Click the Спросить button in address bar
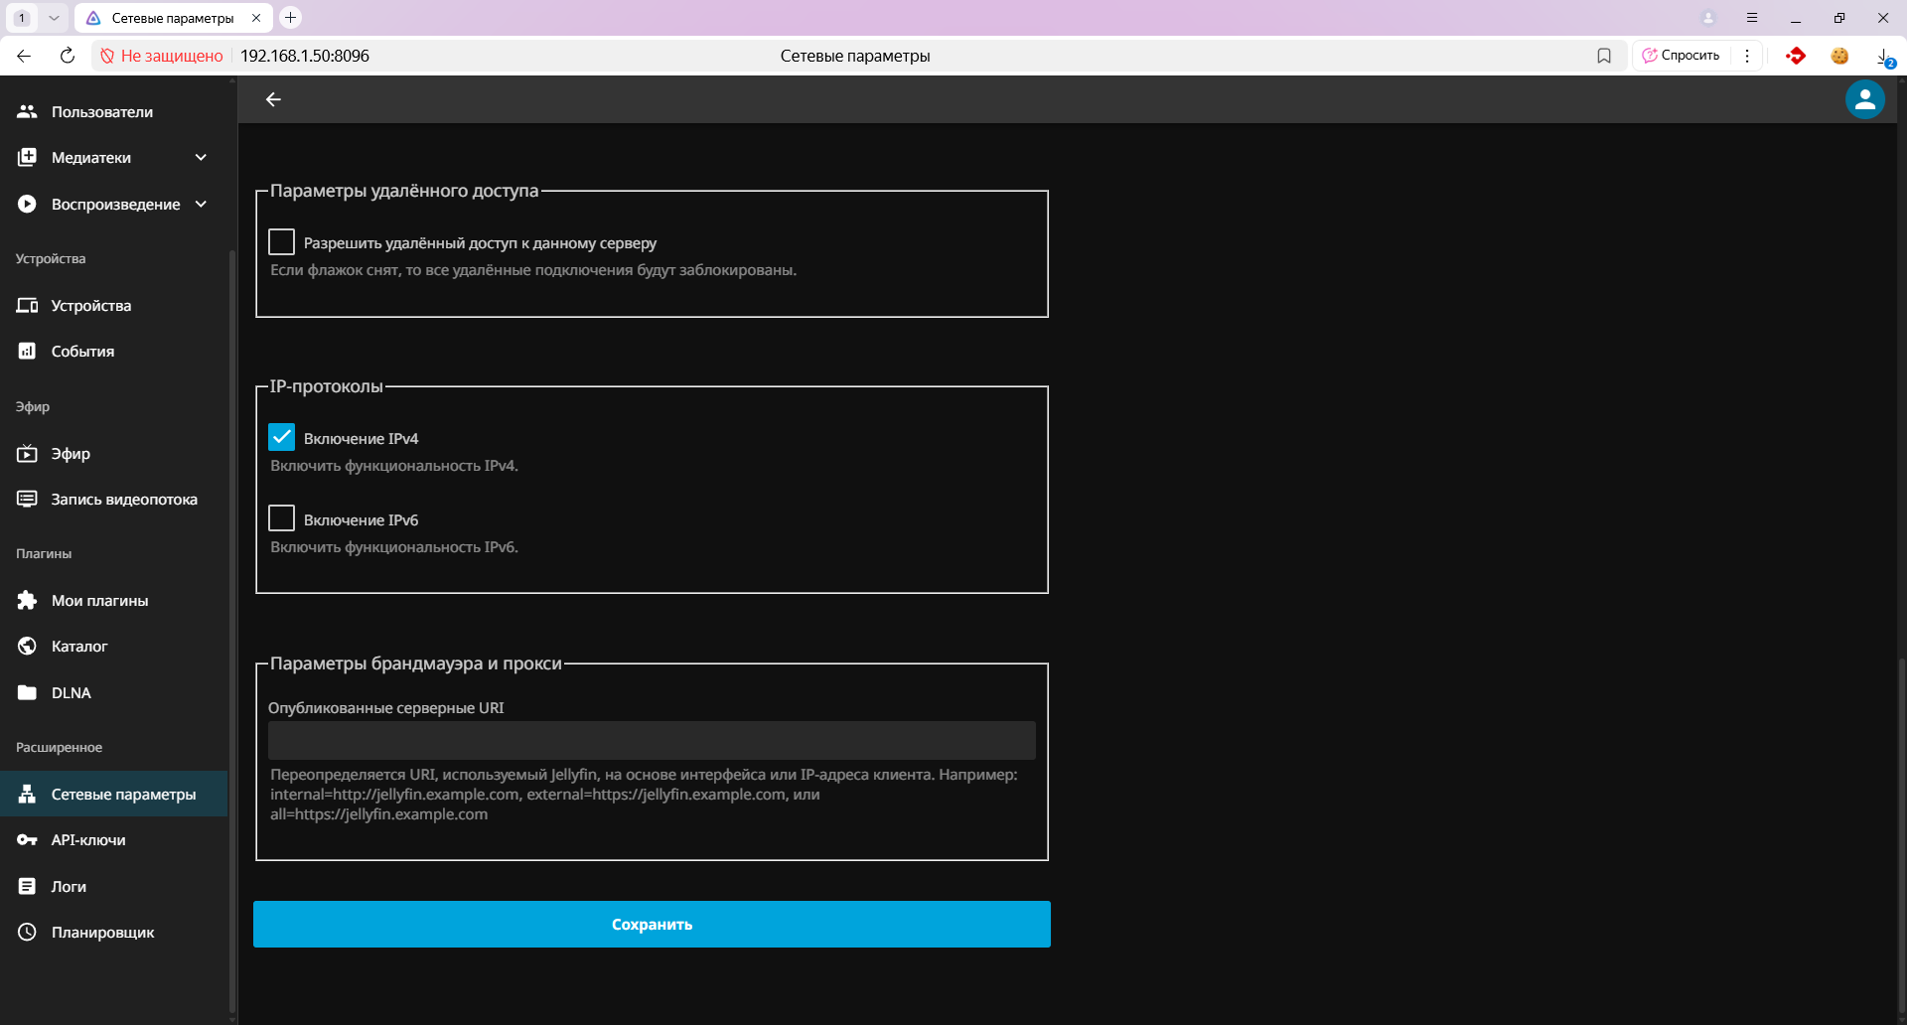 (1681, 56)
